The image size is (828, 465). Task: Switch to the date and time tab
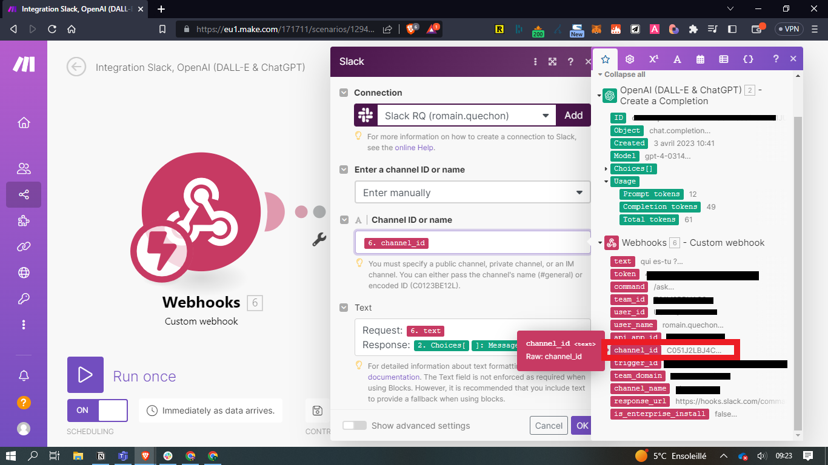click(x=700, y=59)
